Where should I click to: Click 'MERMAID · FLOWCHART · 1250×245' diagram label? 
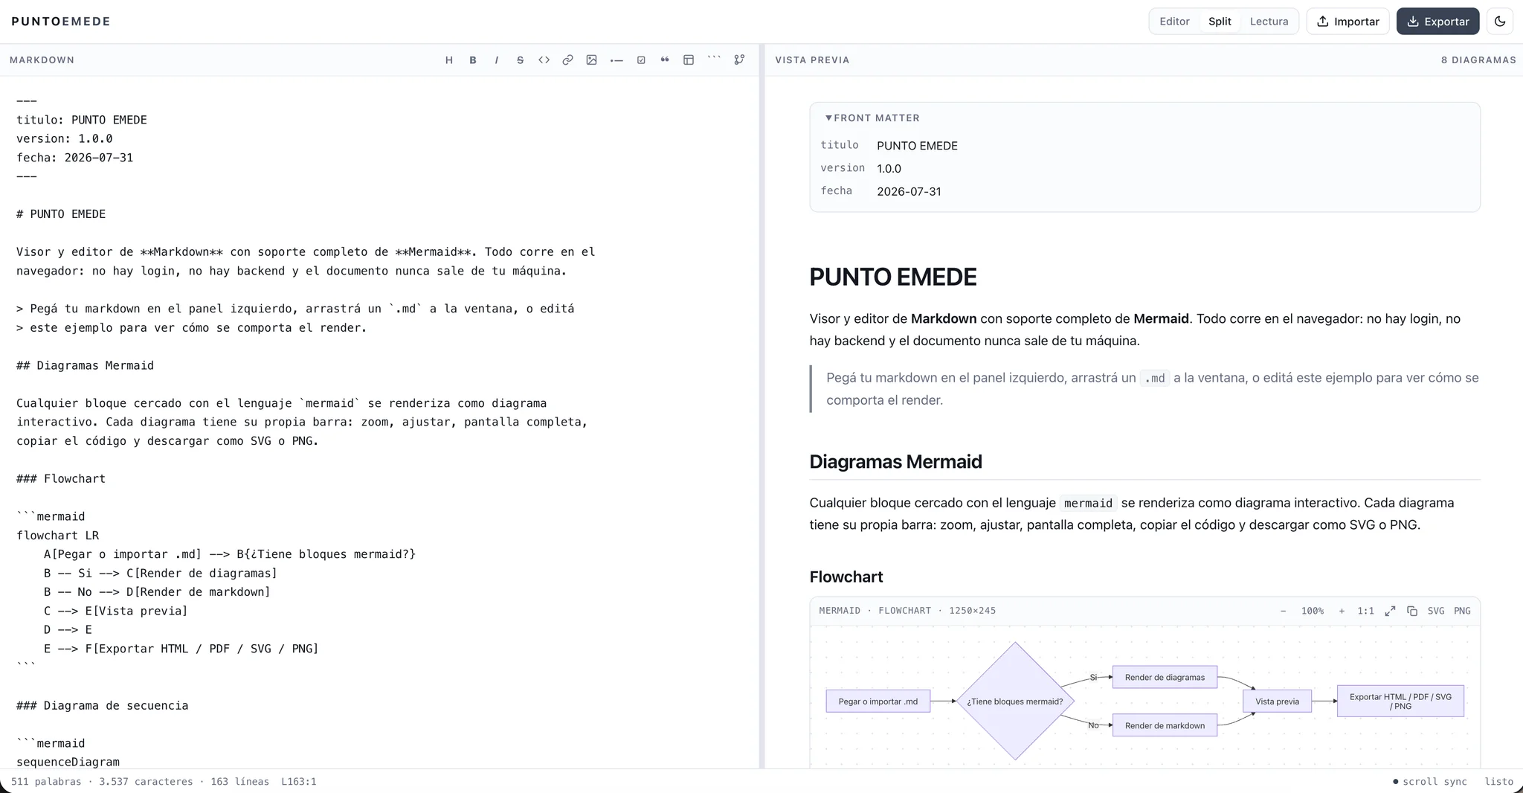coord(907,611)
